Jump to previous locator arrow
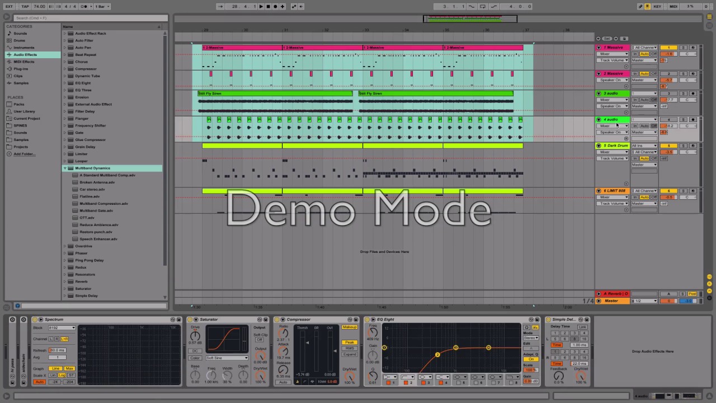 (599, 39)
